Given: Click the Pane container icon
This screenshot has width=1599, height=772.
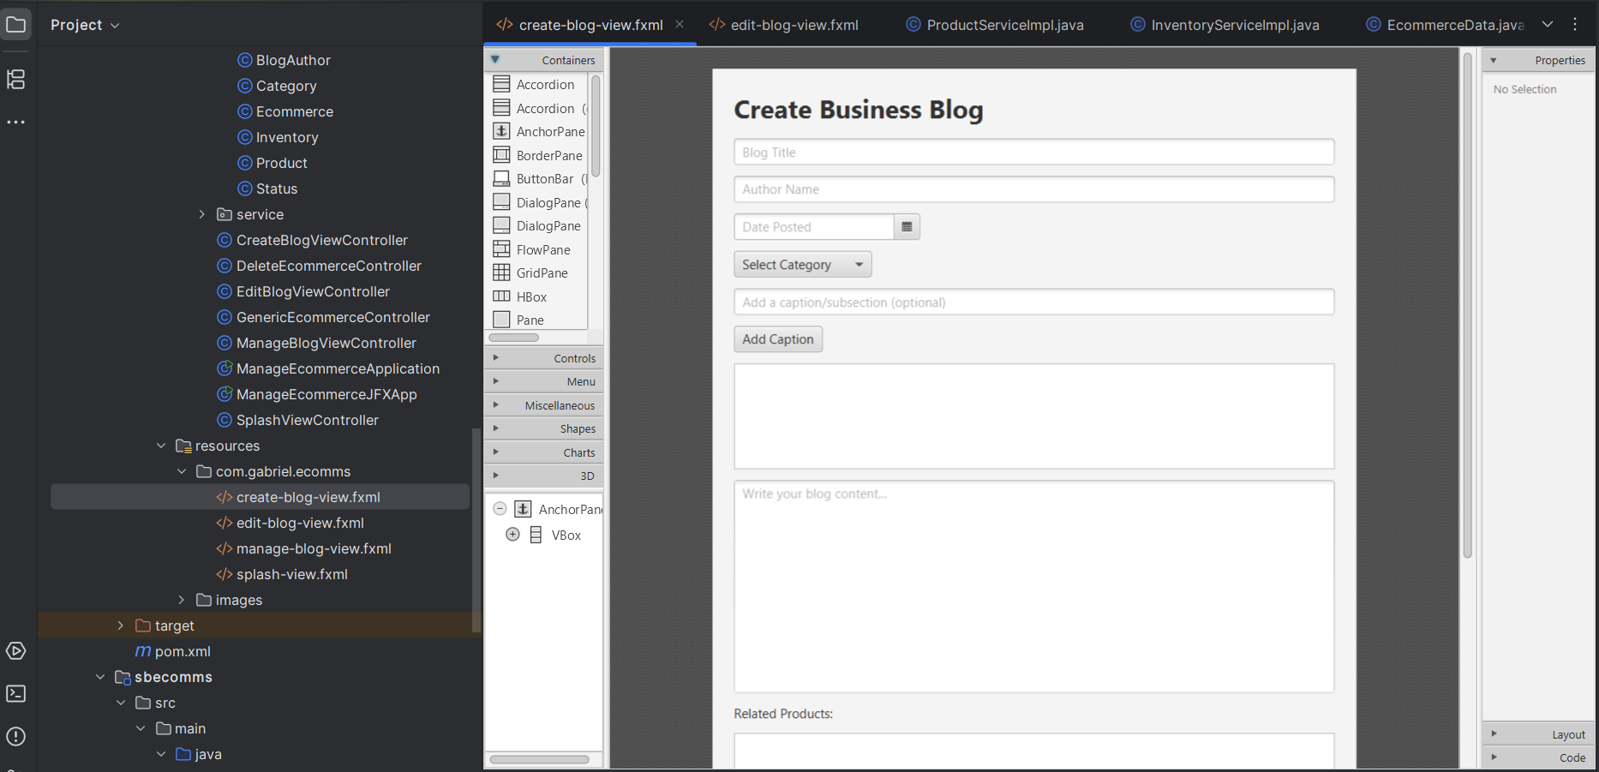Looking at the screenshot, I should point(501,320).
